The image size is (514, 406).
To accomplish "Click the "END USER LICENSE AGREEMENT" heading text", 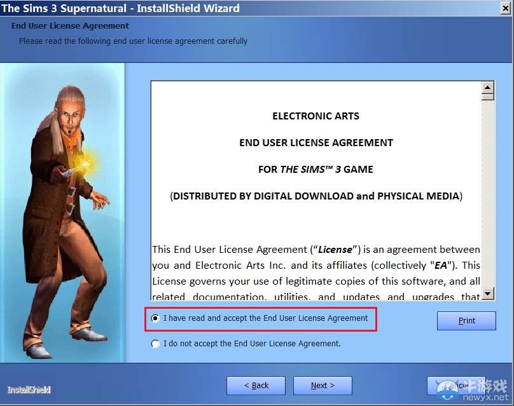I will point(316,143).
